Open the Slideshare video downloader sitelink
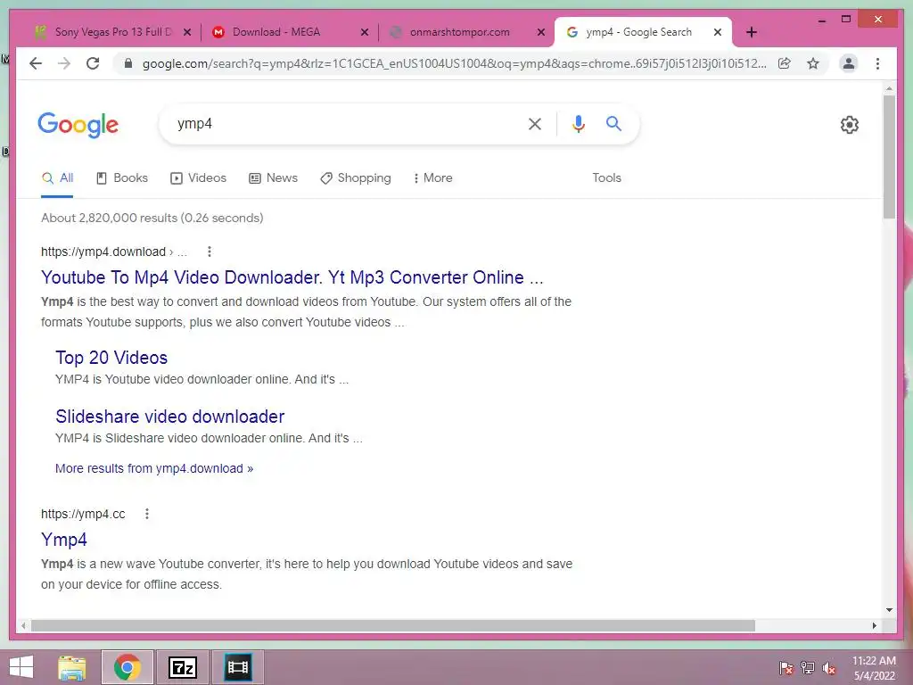913x685 pixels. (x=170, y=417)
